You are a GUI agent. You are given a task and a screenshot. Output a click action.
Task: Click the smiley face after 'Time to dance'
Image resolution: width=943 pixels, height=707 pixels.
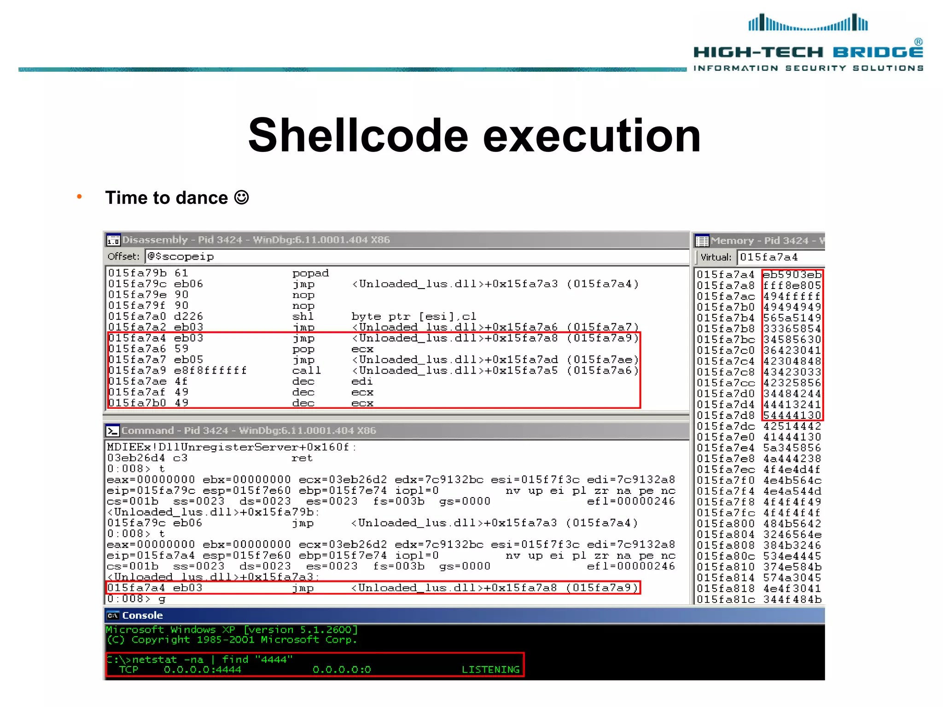tap(241, 197)
